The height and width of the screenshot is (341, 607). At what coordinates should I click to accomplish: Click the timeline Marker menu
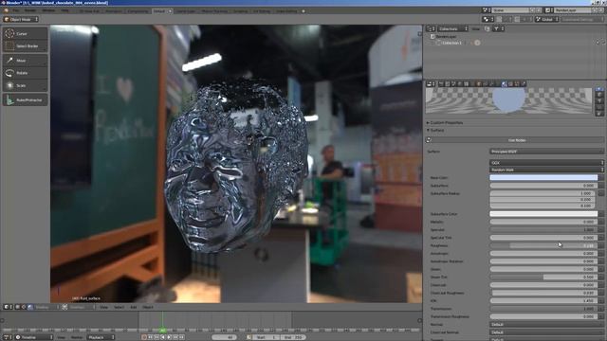[x=77, y=337]
